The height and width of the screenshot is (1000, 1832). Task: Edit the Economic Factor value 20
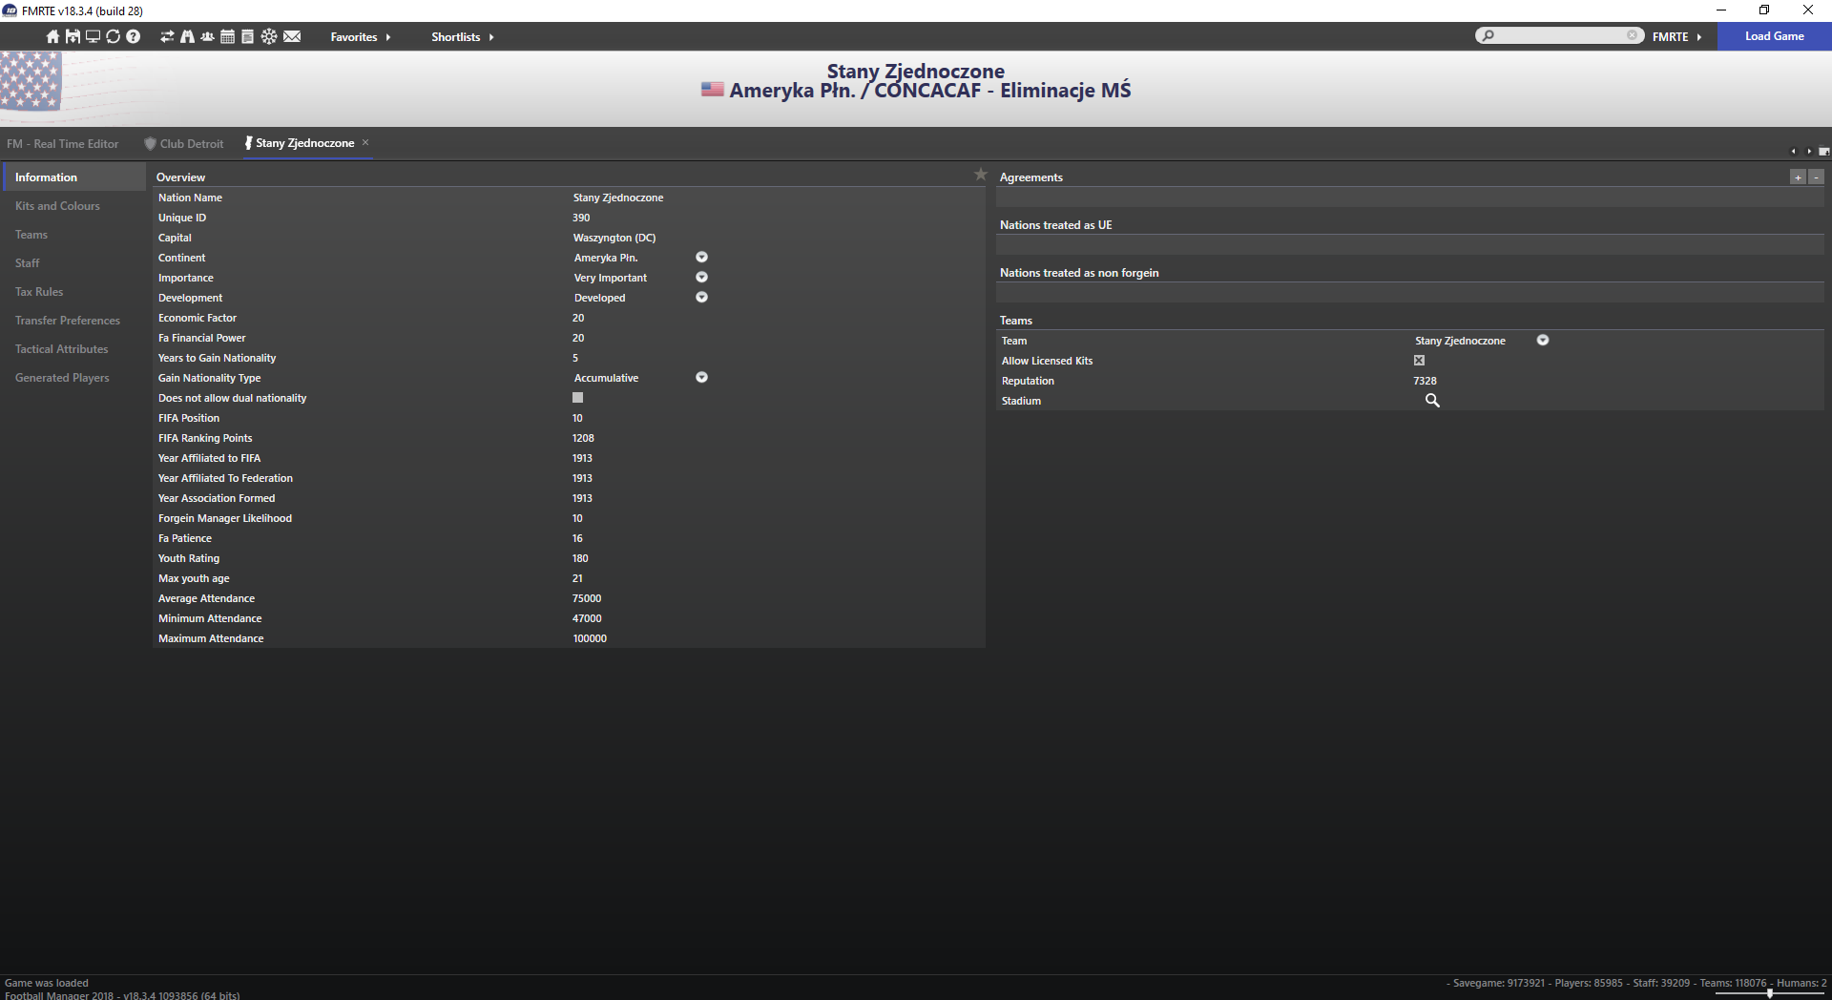[578, 318]
